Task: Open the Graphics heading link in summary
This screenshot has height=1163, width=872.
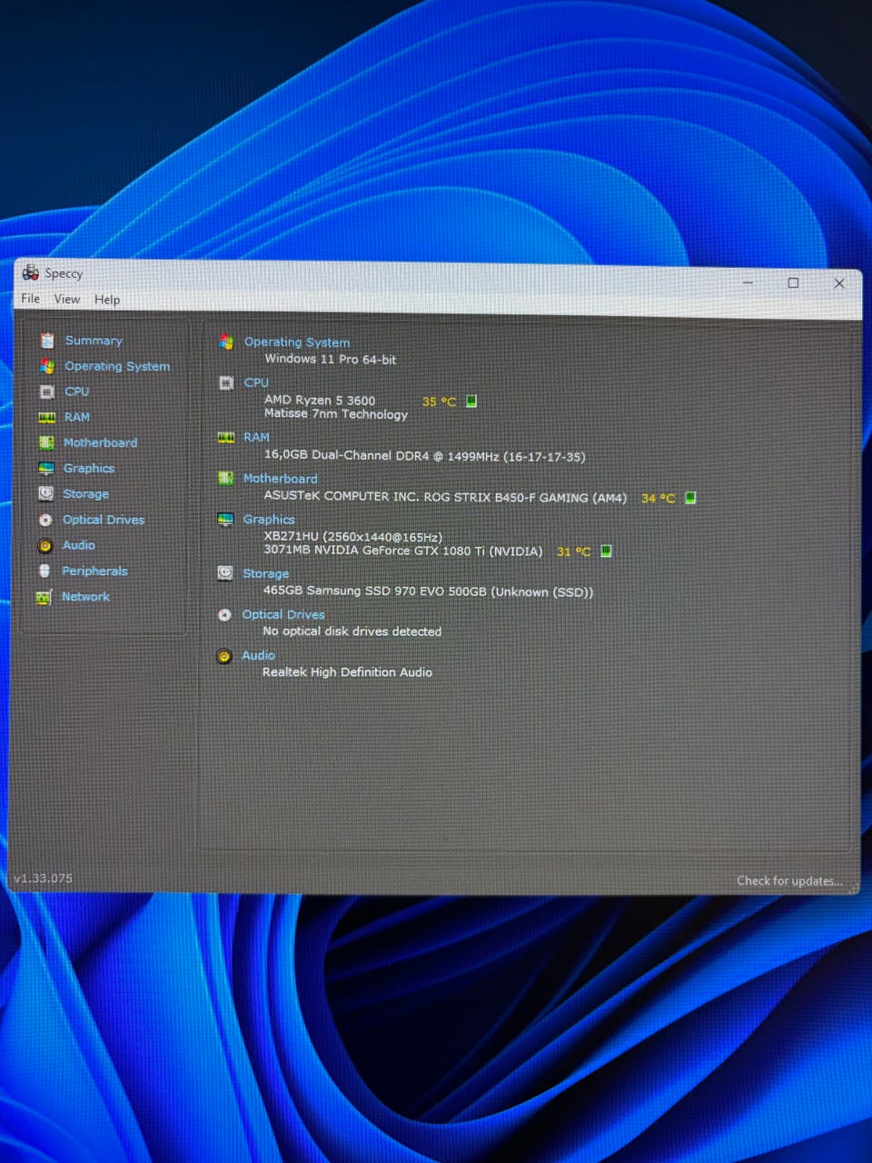Action: pyautogui.click(x=269, y=519)
